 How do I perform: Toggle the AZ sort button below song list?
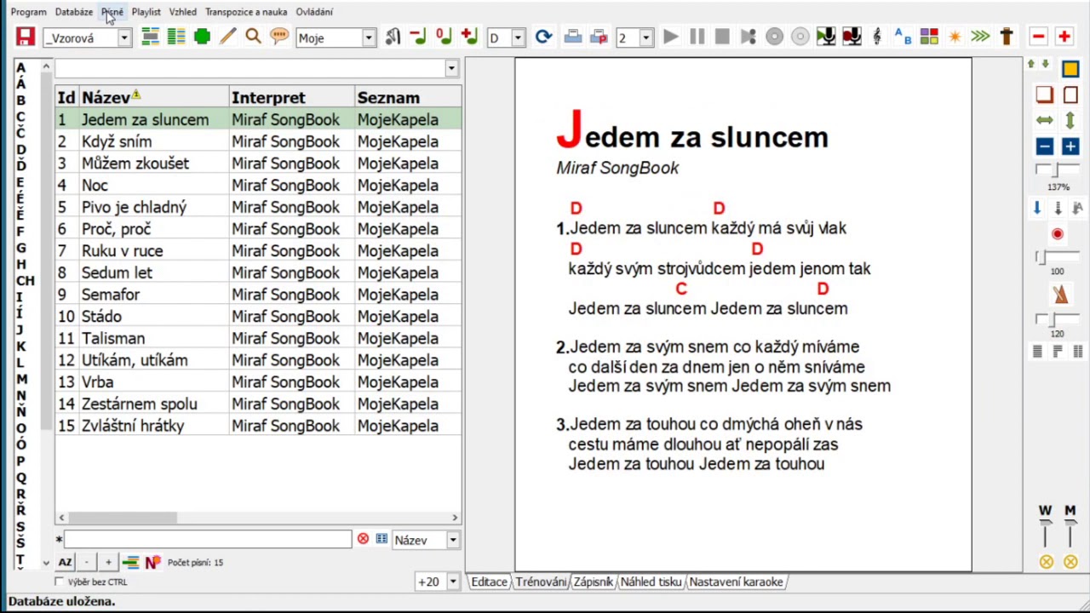click(x=65, y=562)
